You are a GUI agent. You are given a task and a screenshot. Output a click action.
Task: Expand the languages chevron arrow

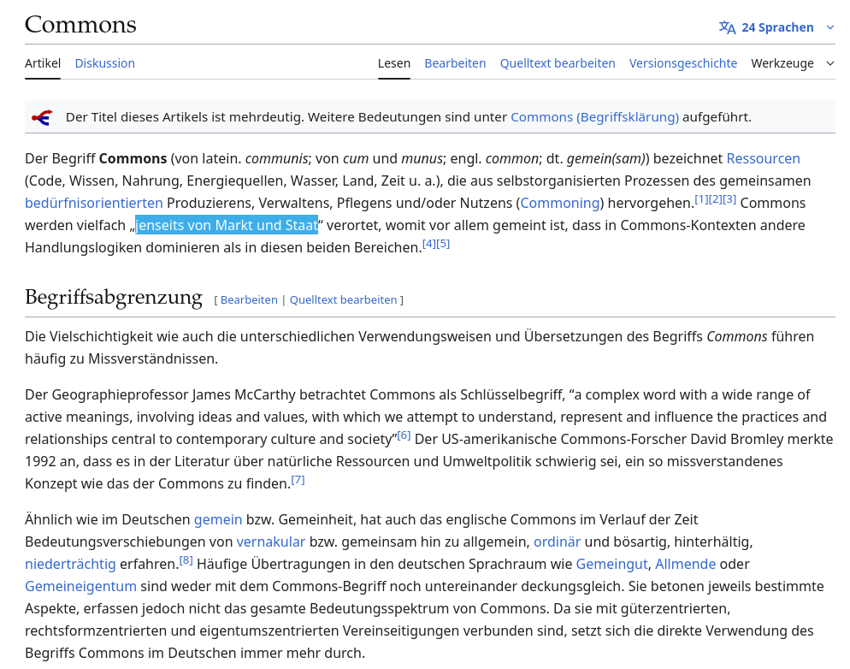[830, 27]
